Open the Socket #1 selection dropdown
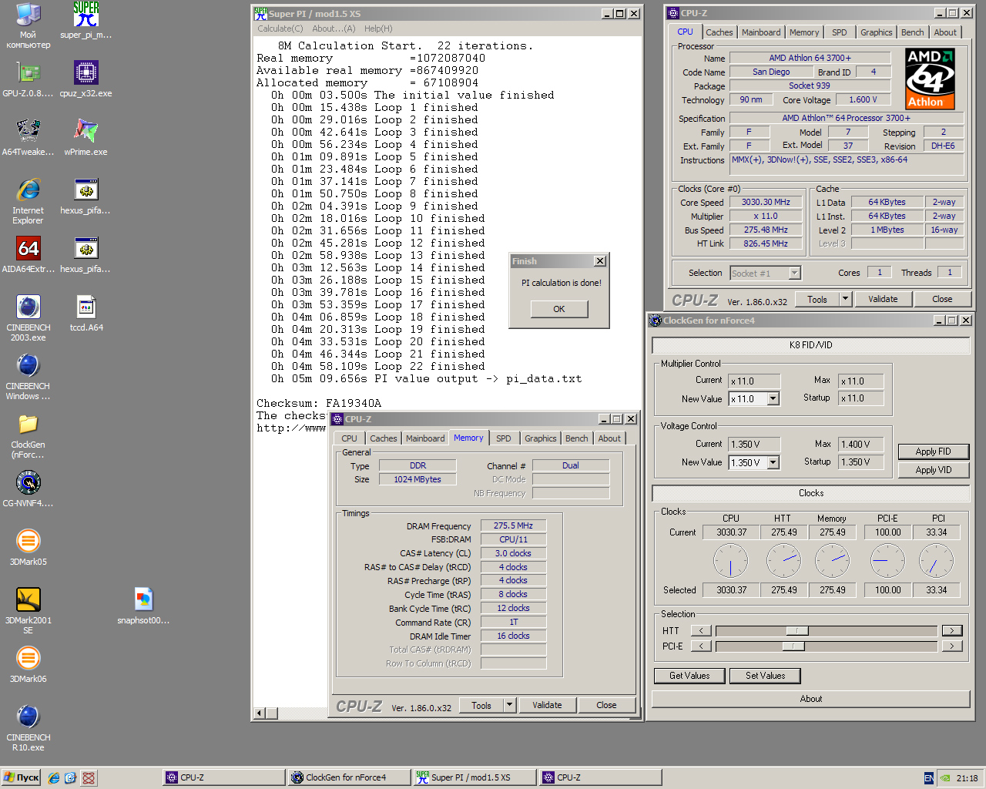 pos(794,273)
